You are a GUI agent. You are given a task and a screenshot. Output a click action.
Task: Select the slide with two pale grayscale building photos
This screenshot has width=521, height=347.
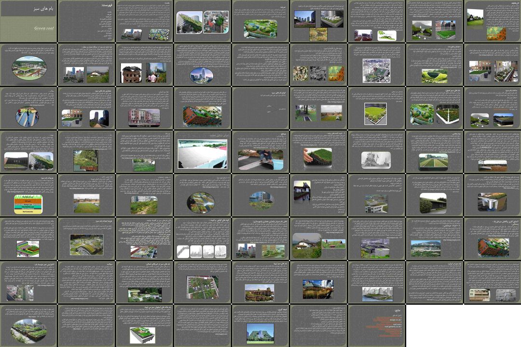tap(493, 282)
